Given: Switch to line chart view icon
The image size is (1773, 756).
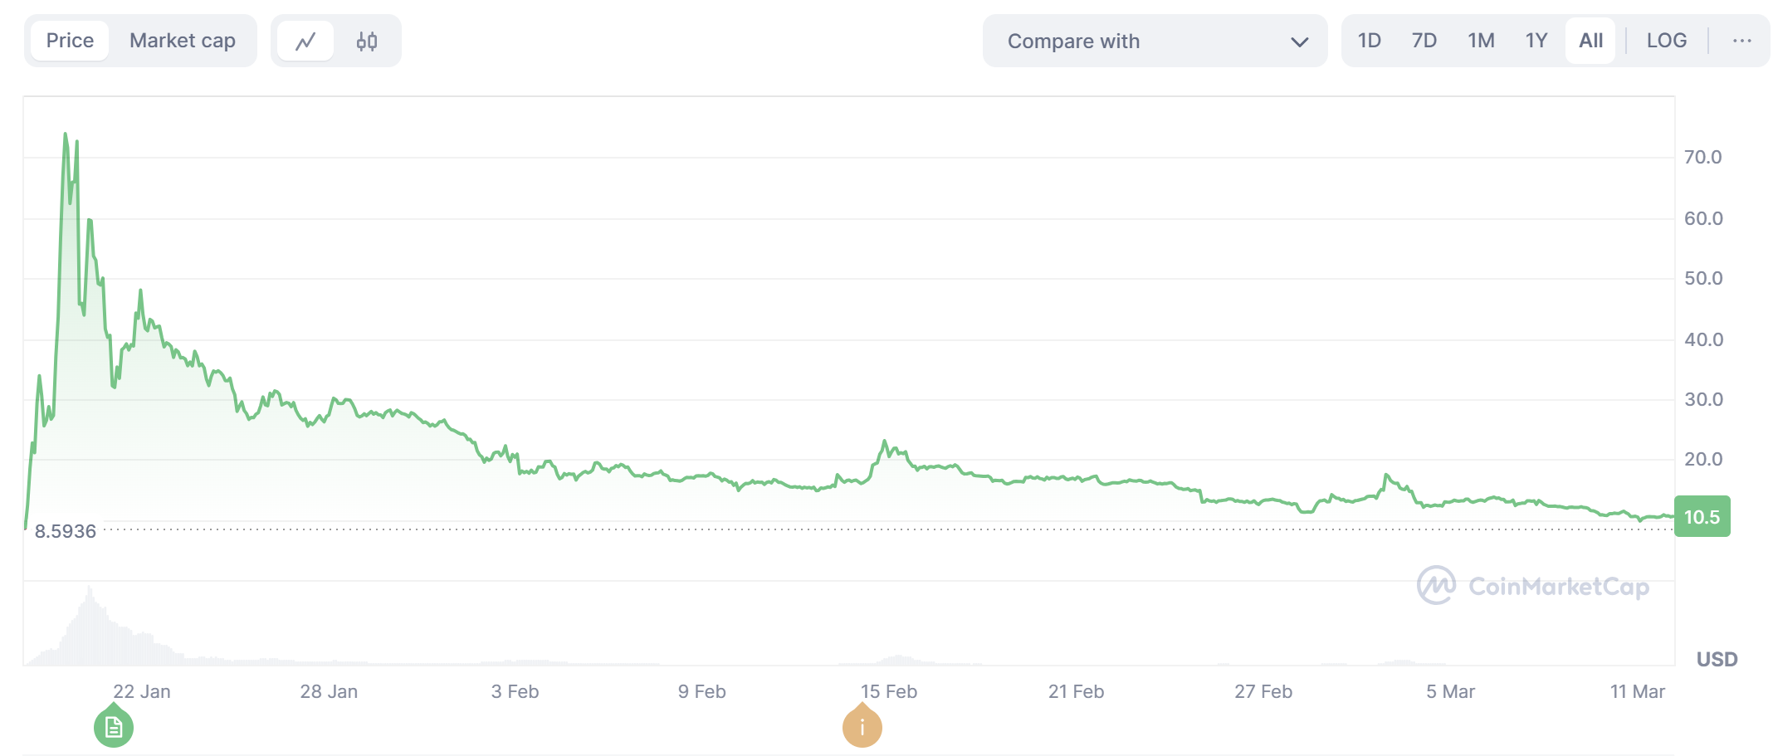Looking at the screenshot, I should pyautogui.click(x=305, y=41).
